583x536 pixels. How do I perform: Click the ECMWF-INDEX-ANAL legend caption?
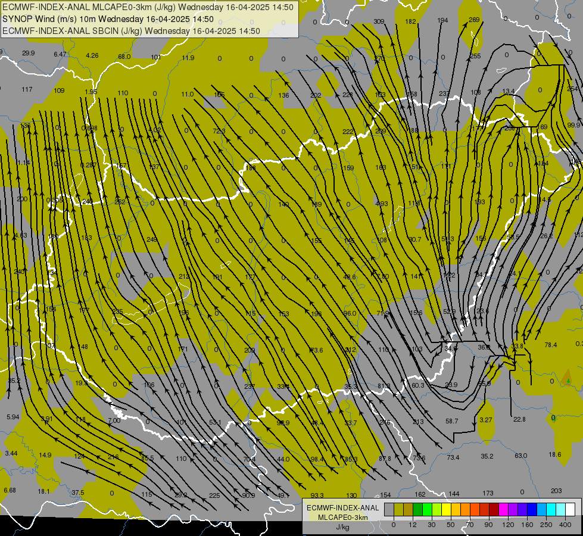(x=342, y=508)
